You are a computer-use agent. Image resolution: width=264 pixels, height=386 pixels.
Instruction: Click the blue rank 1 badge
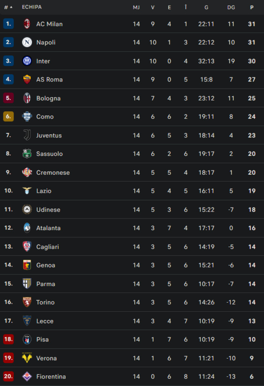point(8,24)
